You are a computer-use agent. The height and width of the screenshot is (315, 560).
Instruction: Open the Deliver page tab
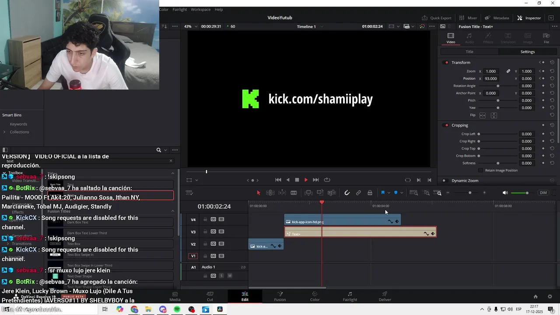[x=385, y=296]
